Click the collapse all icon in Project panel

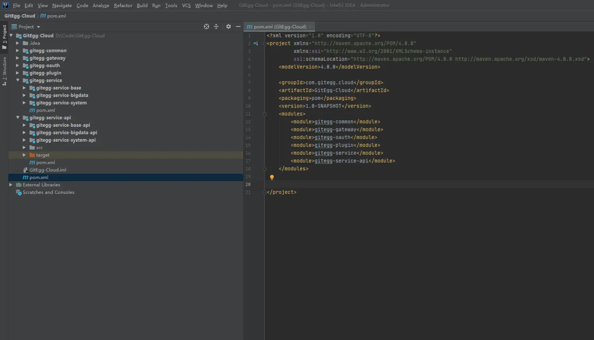[216, 26]
